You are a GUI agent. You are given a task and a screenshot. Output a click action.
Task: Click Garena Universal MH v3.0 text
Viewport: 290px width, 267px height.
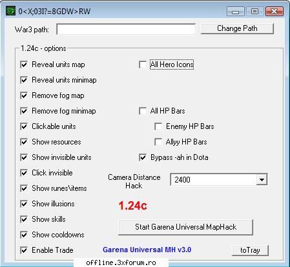147,250
